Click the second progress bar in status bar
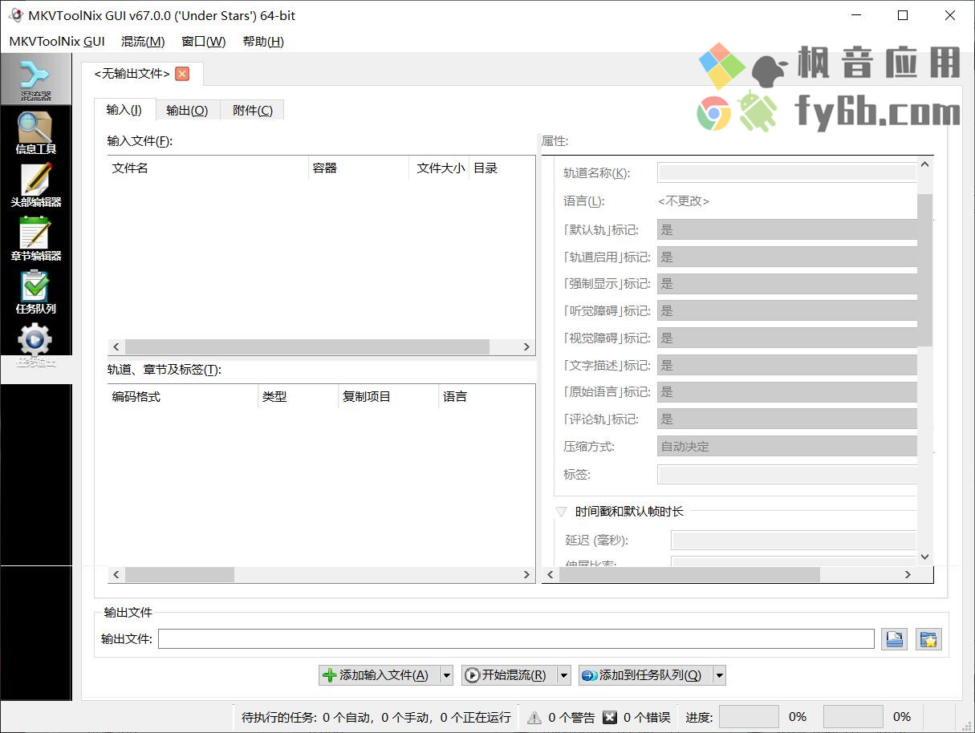 (853, 716)
